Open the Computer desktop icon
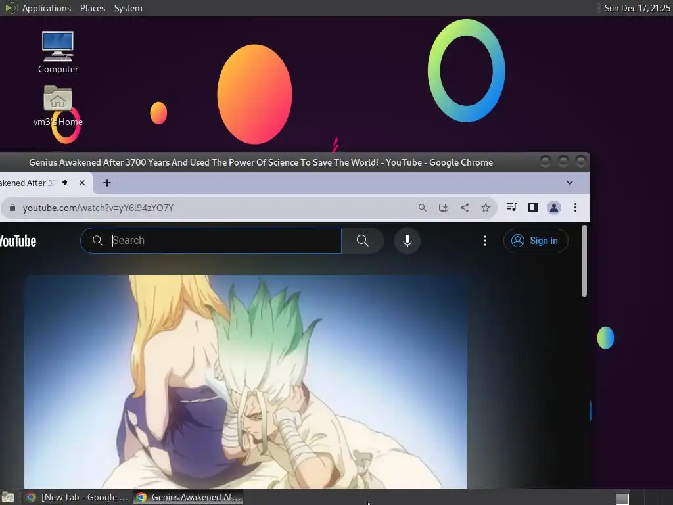The height and width of the screenshot is (505, 673). coord(58,52)
